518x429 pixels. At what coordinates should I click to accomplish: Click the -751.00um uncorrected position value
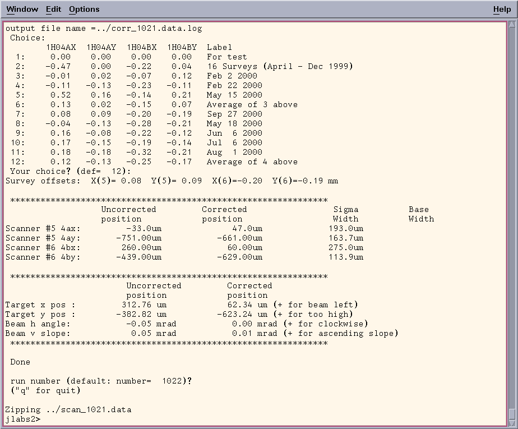pyautogui.click(x=139, y=238)
